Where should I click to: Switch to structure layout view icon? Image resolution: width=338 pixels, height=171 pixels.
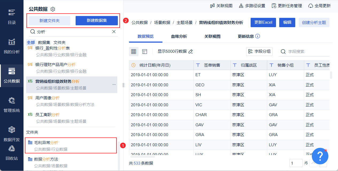145,51
